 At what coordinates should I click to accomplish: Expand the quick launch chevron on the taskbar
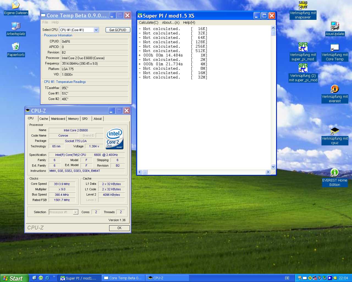pyautogui.click(x=54, y=277)
